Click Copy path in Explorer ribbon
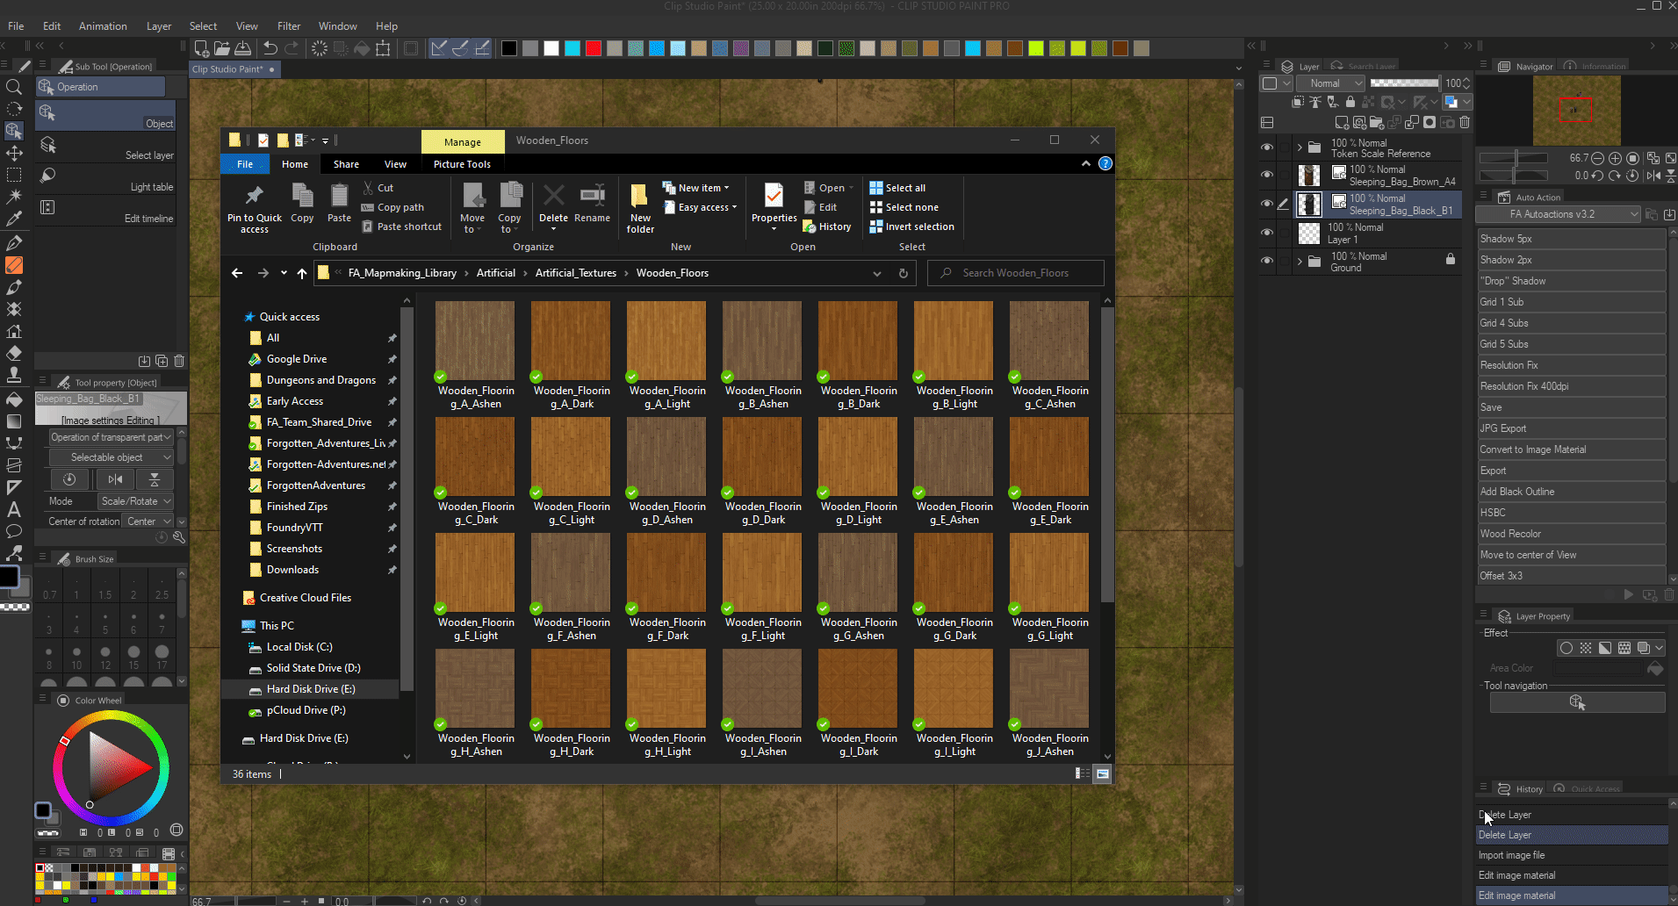This screenshot has width=1678, height=906. tap(392, 207)
